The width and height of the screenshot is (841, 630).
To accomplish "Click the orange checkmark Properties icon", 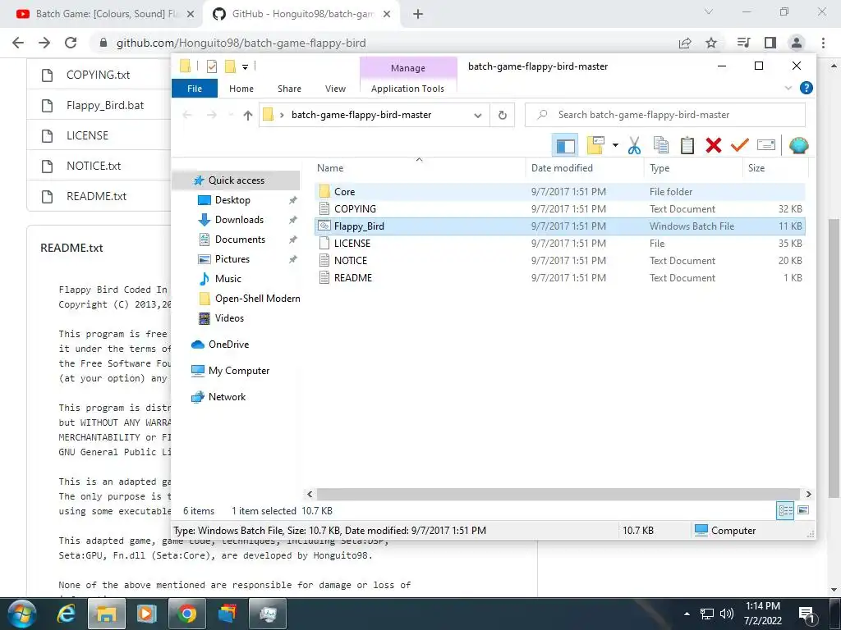I will (740, 145).
